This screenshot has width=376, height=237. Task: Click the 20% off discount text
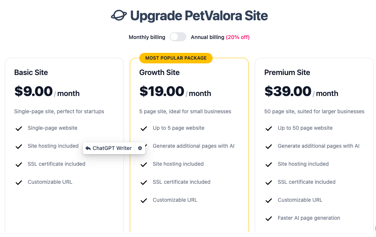pos(237,37)
